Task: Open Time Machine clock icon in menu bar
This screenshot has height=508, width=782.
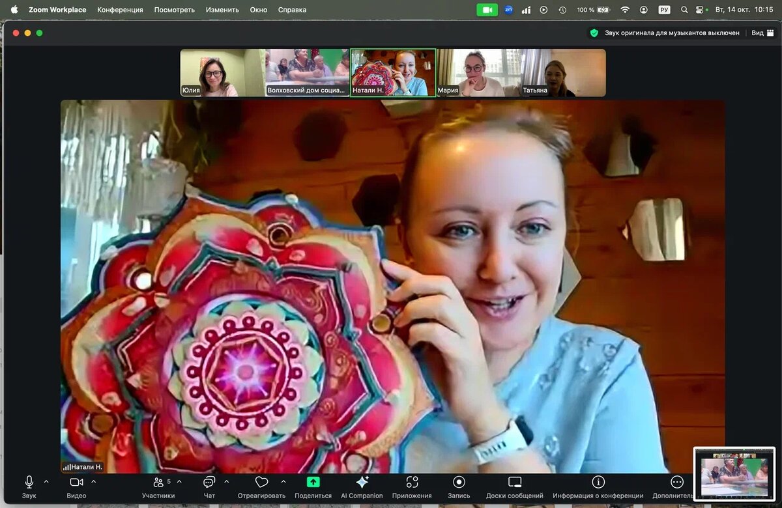Action: 562,10
